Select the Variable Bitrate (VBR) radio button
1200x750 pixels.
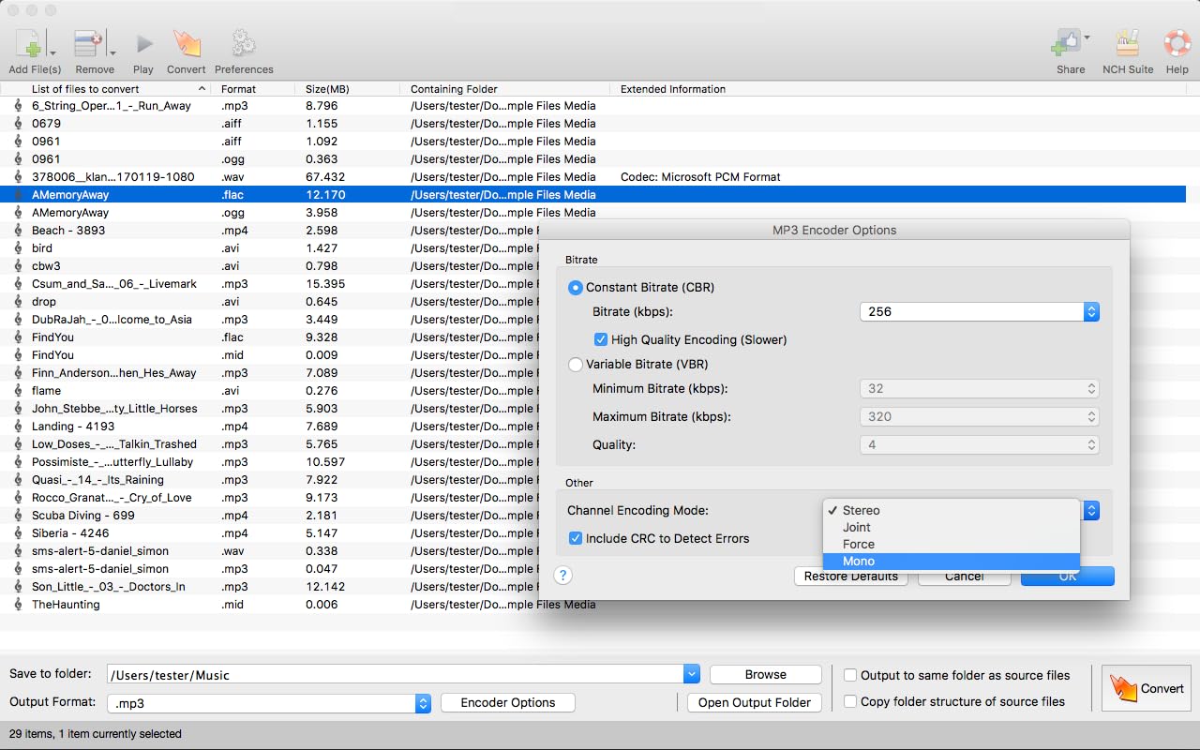point(576,365)
